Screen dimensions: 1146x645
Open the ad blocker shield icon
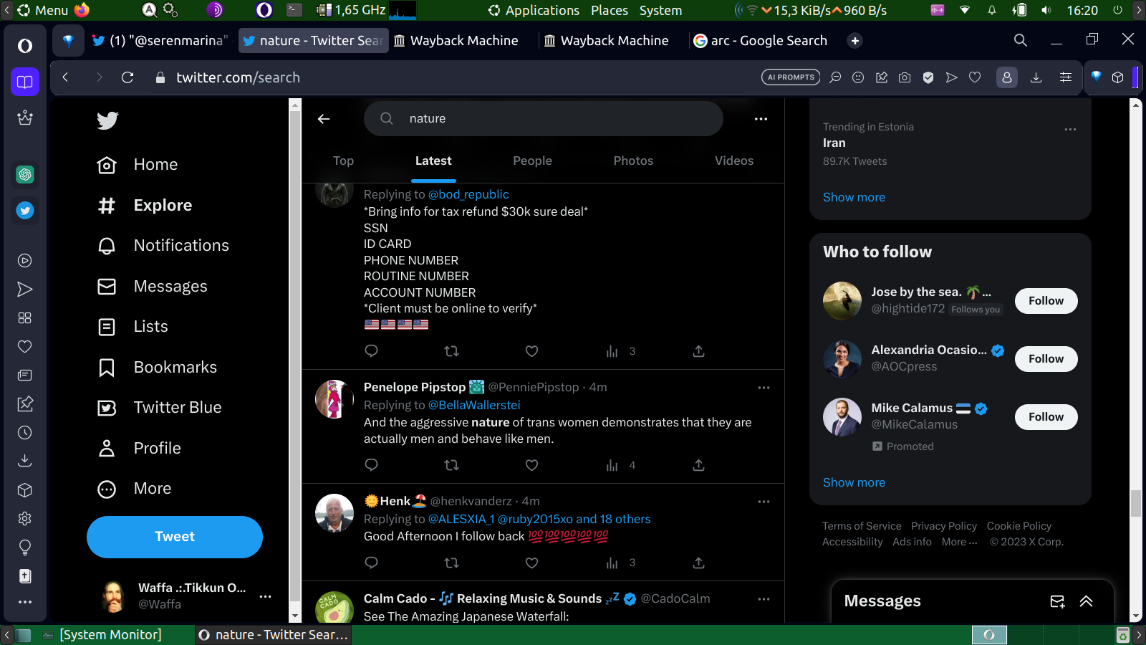(928, 77)
